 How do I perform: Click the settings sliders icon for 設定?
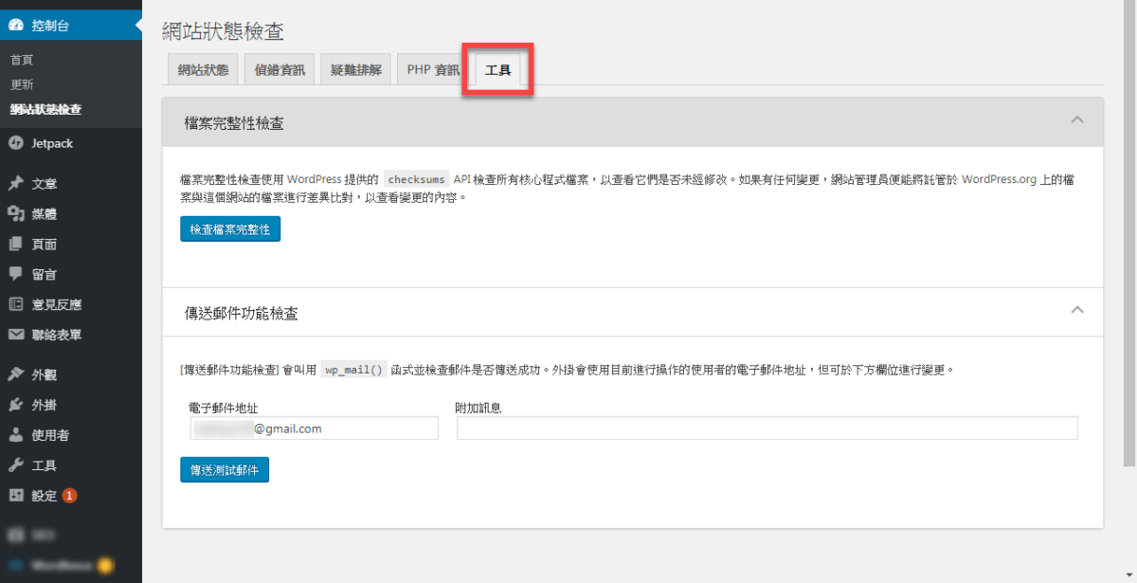pos(16,495)
